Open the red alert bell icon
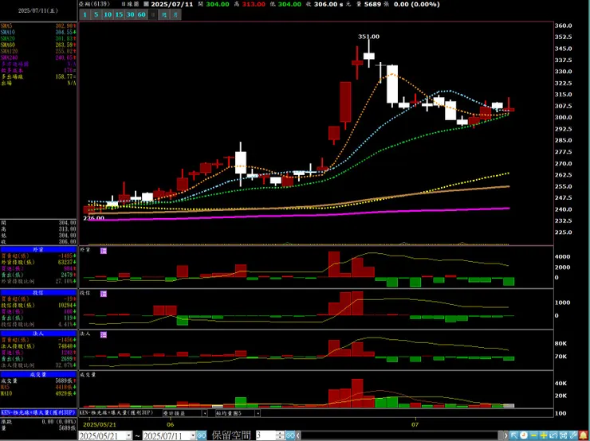 click(584, 435)
